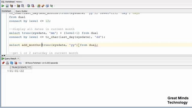Image resolution: width=192 pixels, height=108 pixels.
Task: Open the Explain Plan dropdown arrow
Action: pos(15,6)
